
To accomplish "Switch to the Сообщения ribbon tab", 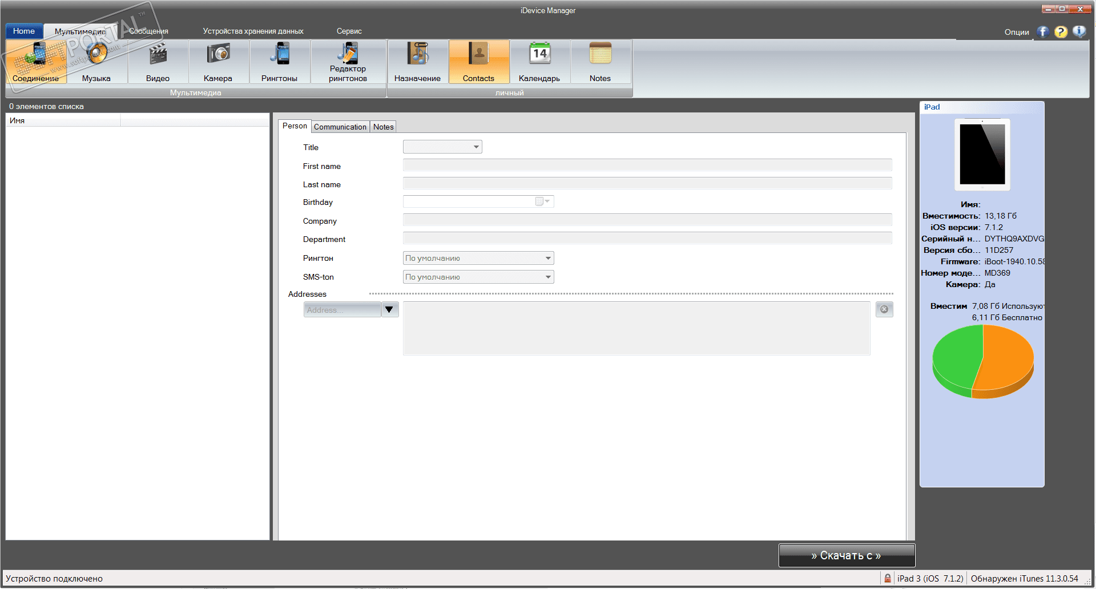I will [148, 31].
